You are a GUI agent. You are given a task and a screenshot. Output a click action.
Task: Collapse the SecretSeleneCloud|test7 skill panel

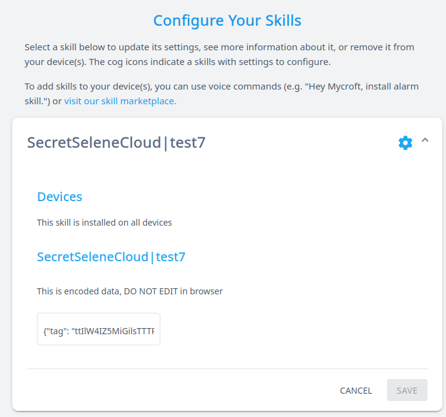pyautogui.click(x=425, y=141)
